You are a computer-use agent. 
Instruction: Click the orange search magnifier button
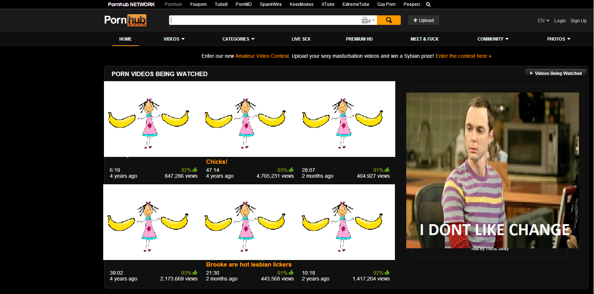(x=389, y=20)
